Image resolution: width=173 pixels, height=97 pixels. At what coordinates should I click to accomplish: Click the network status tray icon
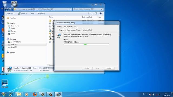coord(157,95)
